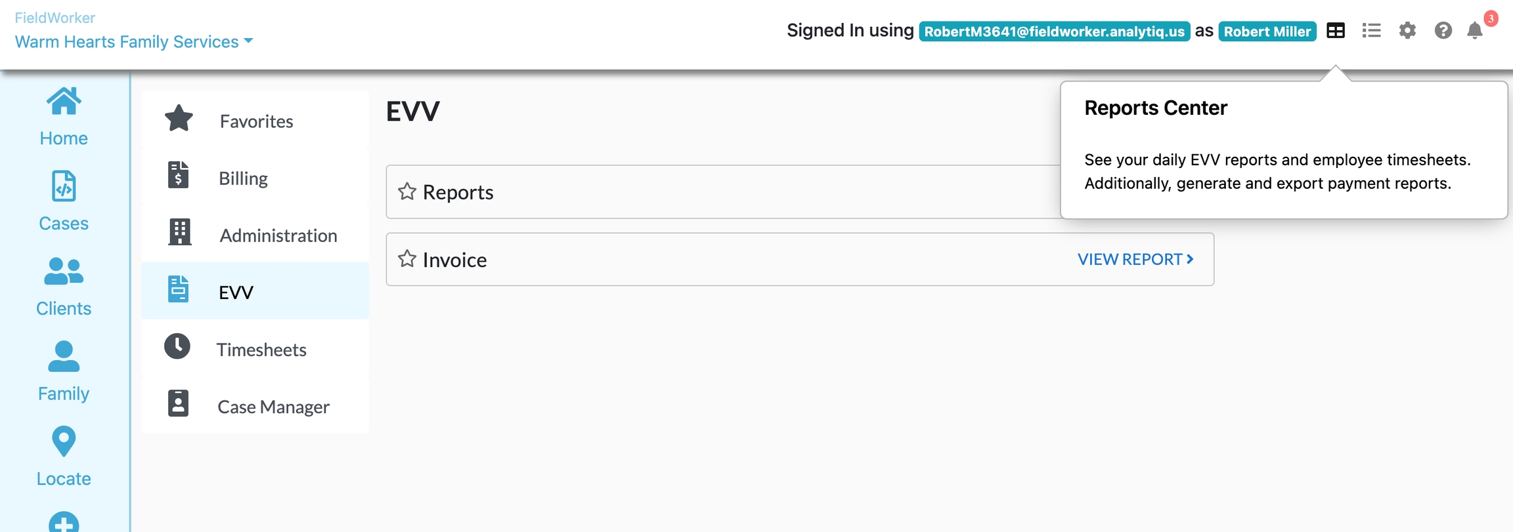
Task: Open the user email account badge
Action: coord(1054,31)
